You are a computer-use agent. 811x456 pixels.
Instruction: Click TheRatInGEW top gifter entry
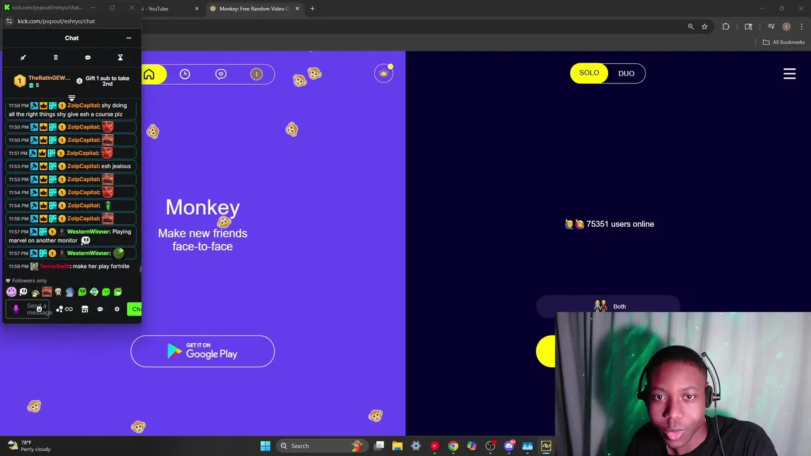pos(42,81)
